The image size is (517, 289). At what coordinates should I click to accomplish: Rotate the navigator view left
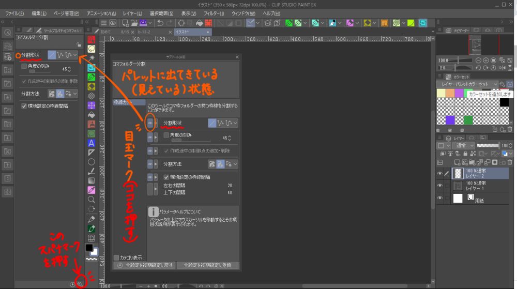click(x=478, y=68)
